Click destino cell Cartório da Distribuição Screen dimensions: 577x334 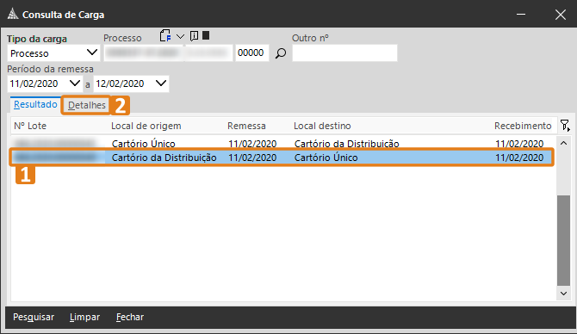click(x=347, y=144)
